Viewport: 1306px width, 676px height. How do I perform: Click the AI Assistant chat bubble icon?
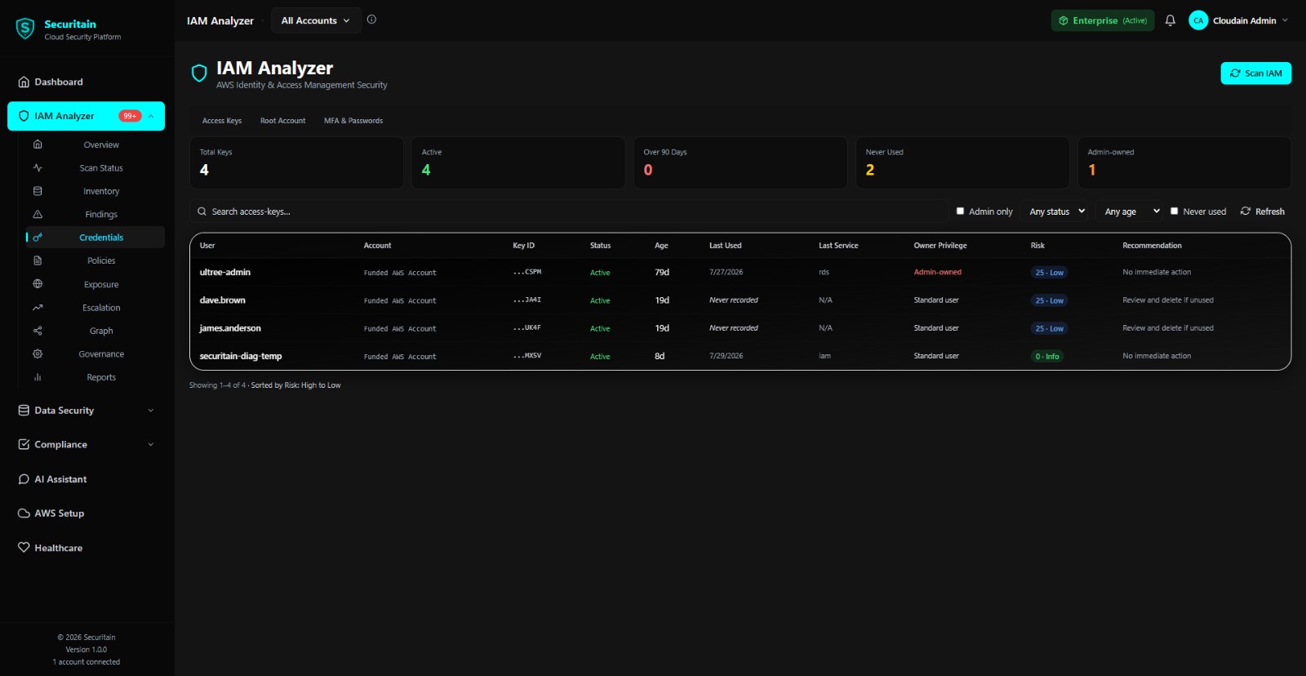coord(24,479)
